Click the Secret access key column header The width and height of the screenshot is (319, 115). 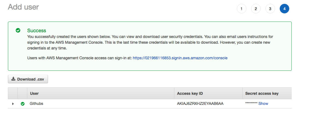pos(262,93)
